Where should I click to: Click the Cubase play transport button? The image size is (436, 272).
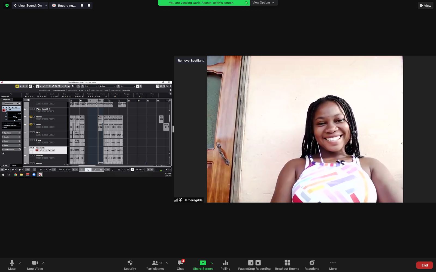[95, 170]
